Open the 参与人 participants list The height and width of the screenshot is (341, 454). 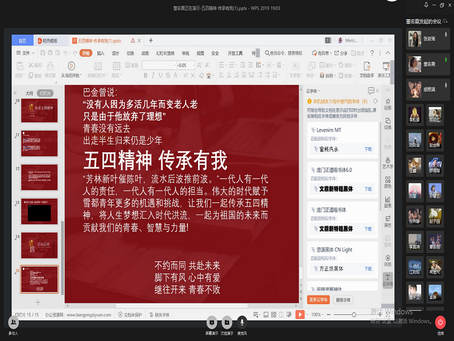click(13, 322)
